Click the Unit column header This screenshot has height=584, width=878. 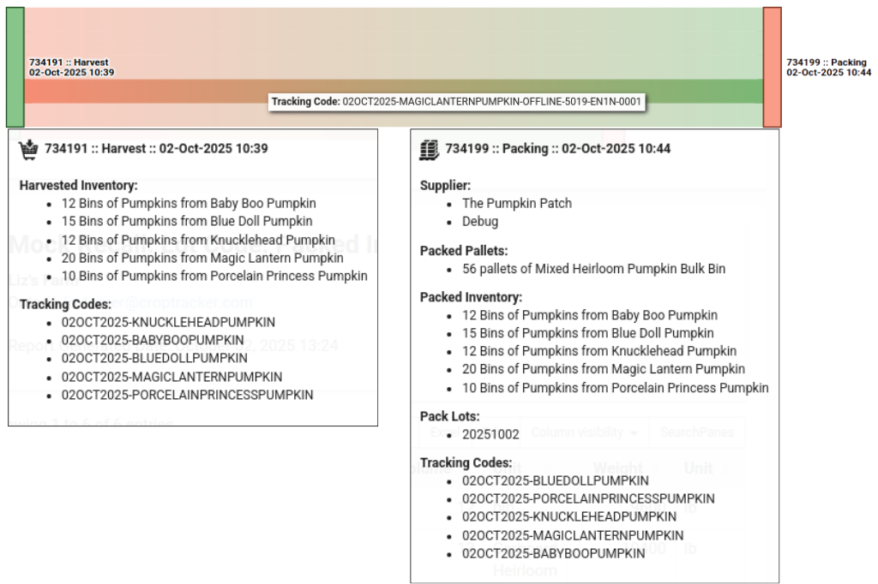(698, 468)
